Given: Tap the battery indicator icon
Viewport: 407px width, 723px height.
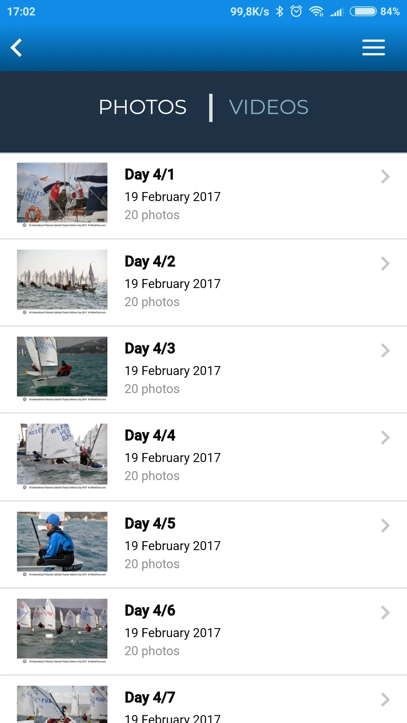Looking at the screenshot, I should click(363, 11).
